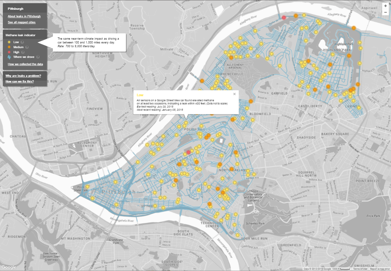Open How can we fix this? link

[20, 82]
